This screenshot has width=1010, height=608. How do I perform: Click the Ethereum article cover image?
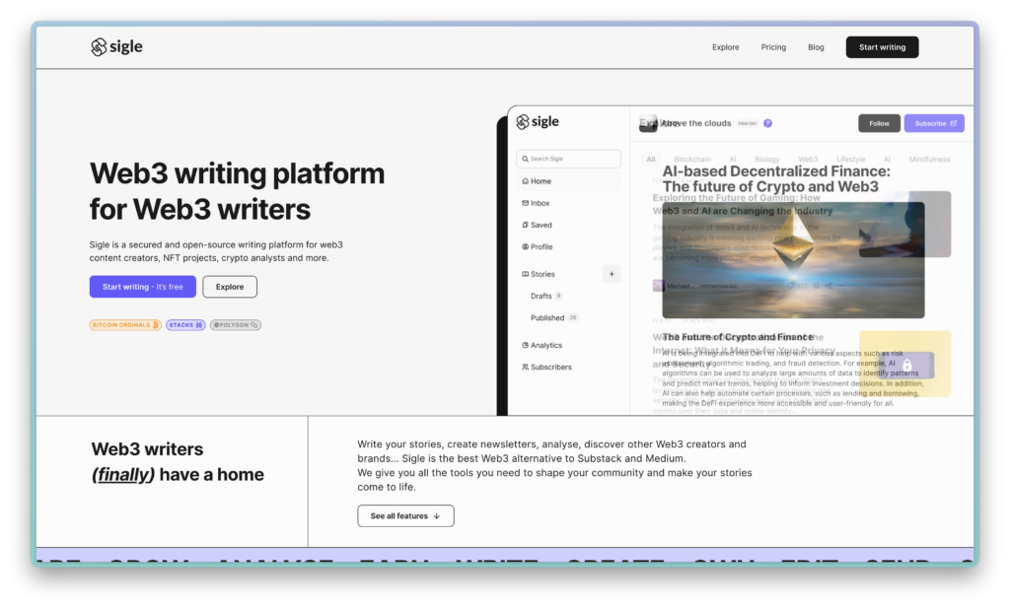pos(793,260)
